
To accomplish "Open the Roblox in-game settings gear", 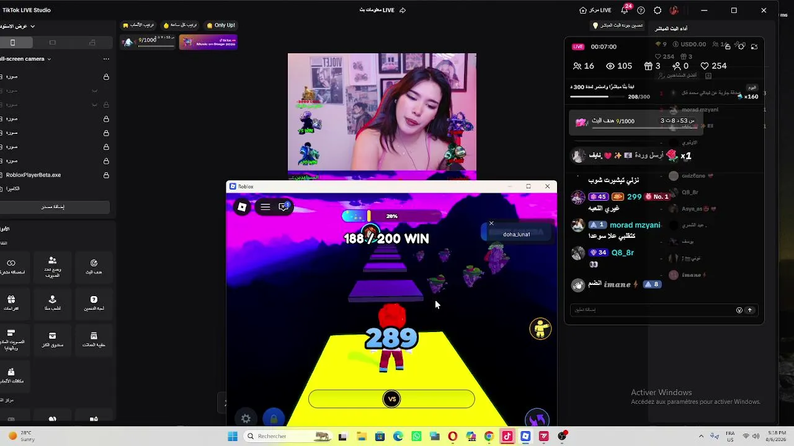I will (x=246, y=419).
